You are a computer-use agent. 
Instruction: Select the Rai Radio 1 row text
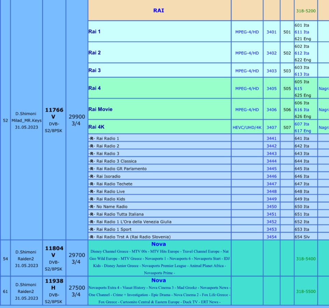coord(104,138)
